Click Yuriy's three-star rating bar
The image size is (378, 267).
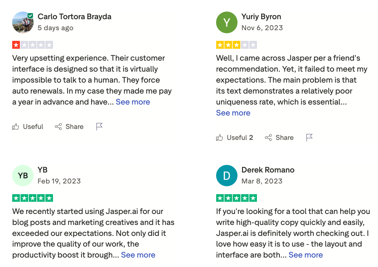pyautogui.click(x=236, y=44)
